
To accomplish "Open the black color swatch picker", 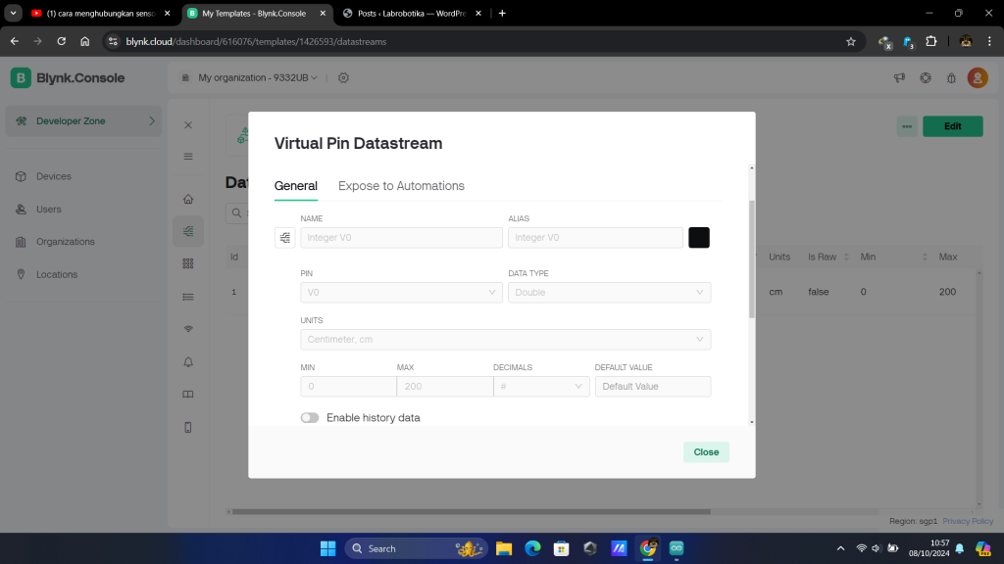I will click(699, 237).
